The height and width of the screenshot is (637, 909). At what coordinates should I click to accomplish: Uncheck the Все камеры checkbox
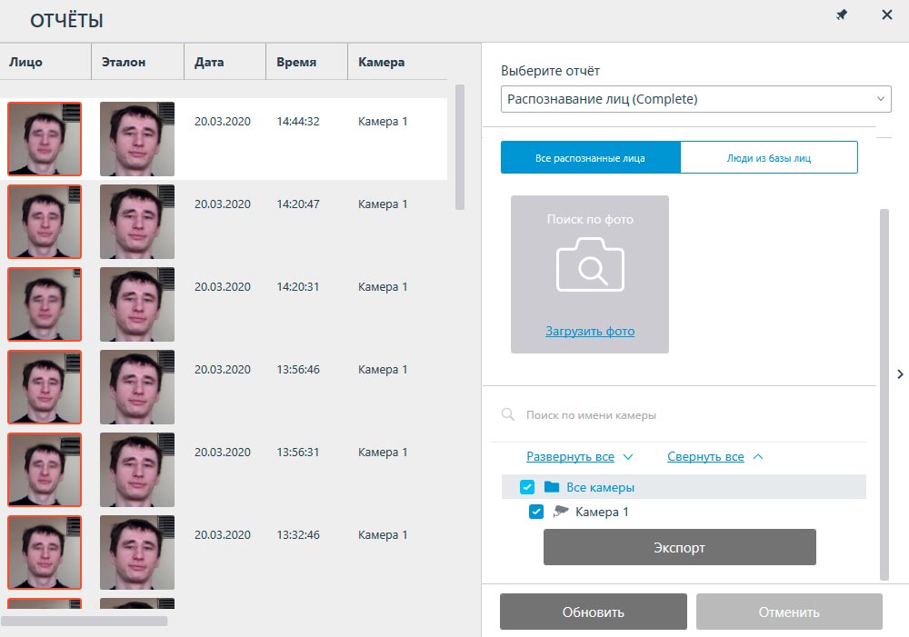527,487
